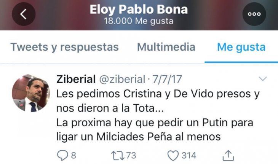278x164 pixels.
Task: Select the Me gusta tab
Action: [241, 47]
